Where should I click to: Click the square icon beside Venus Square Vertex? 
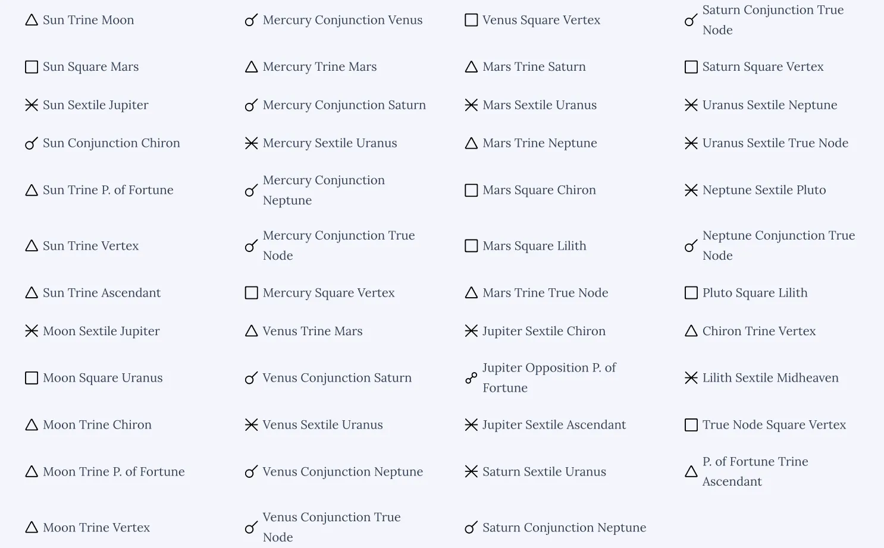[x=471, y=20]
